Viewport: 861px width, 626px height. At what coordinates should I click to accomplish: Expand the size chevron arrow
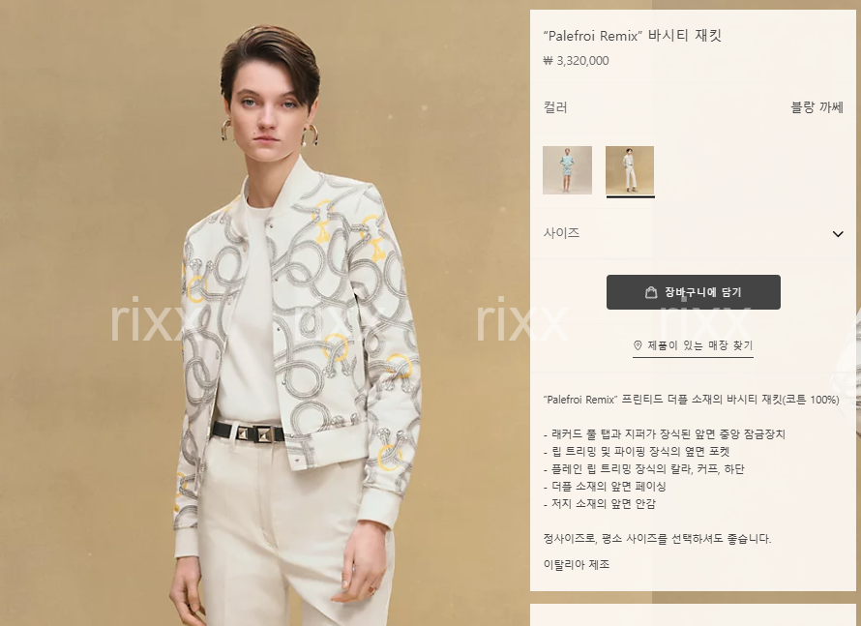click(x=838, y=234)
